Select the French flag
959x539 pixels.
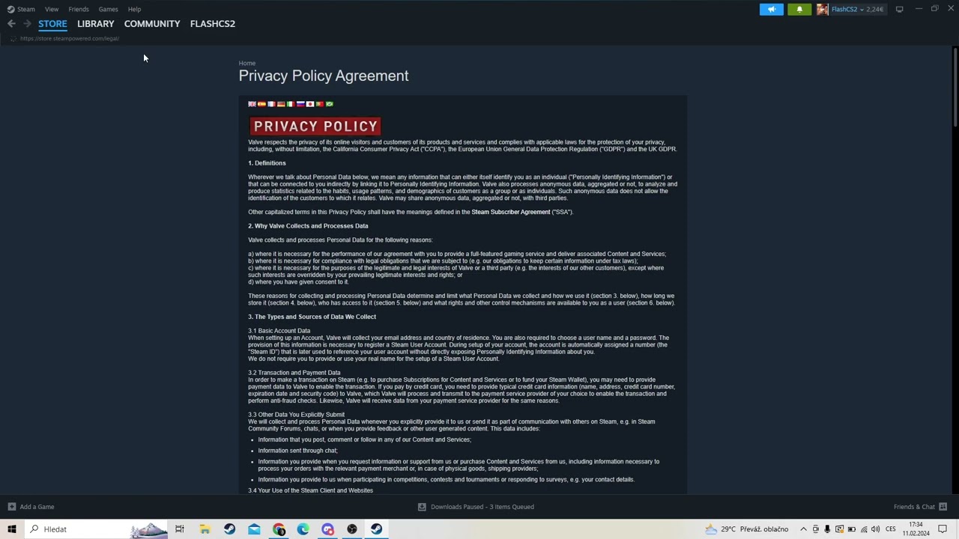[272, 104]
